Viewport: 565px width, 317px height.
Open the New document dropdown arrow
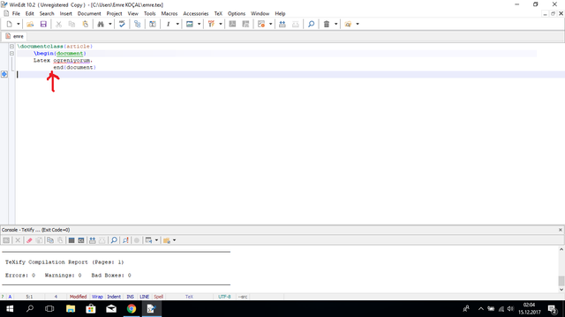click(x=18, y=24)
